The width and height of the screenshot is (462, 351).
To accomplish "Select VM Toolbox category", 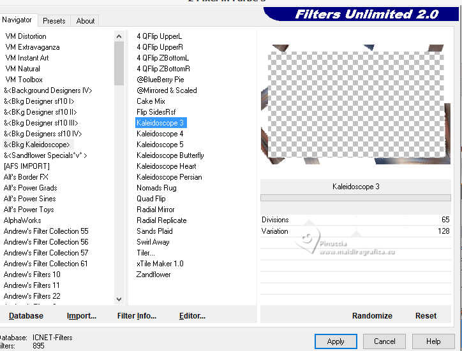I will click(x=24, y=80).
